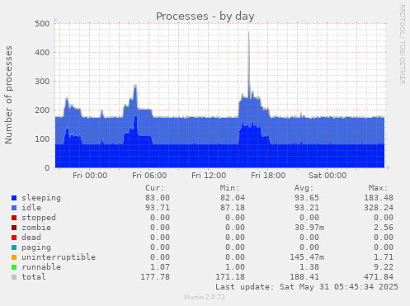Click uninterruptible avg value 145.47m
This screenshot has width=410, height=306.
pyautogui.click(x=307, y=257)
